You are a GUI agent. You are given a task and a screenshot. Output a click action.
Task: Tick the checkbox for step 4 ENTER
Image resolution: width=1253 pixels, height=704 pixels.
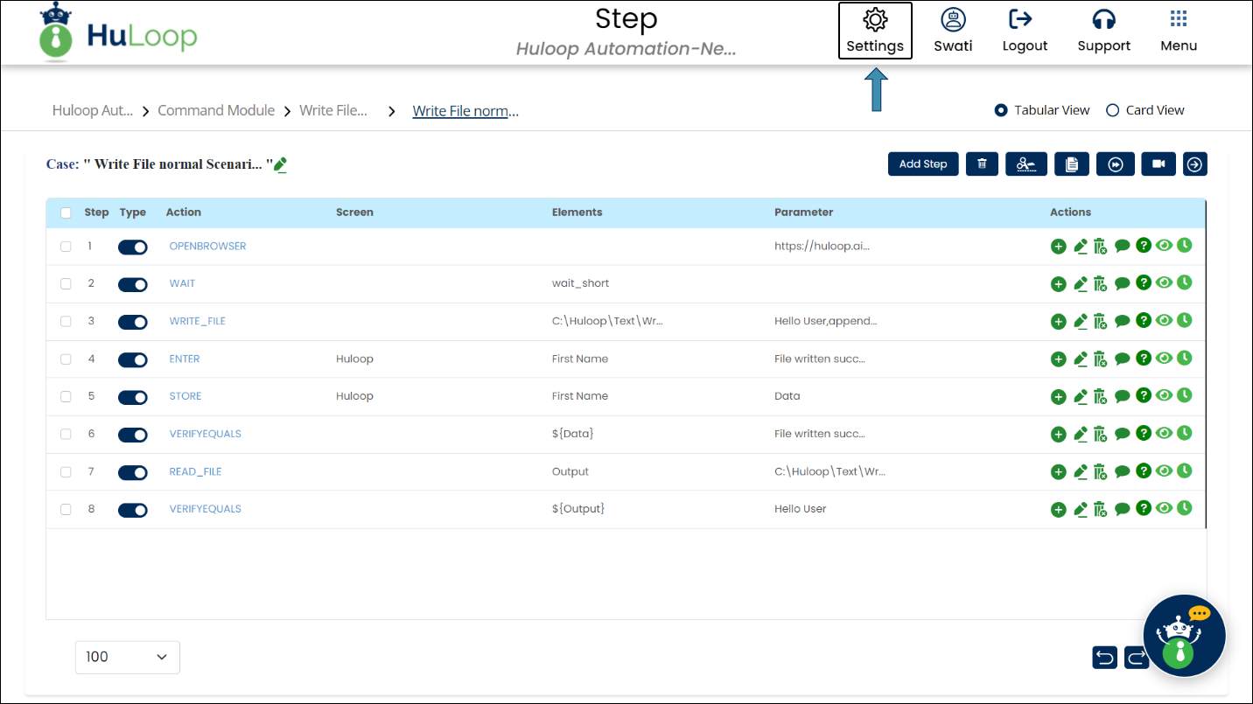coord(66,359)
